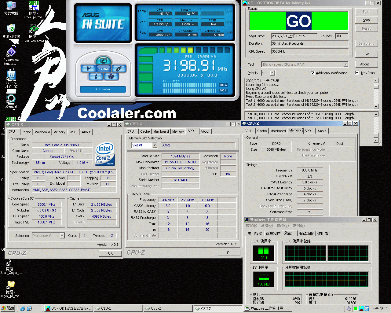
Task: Click the Normal mode button in Ai Suite
Action: [104, 68]
